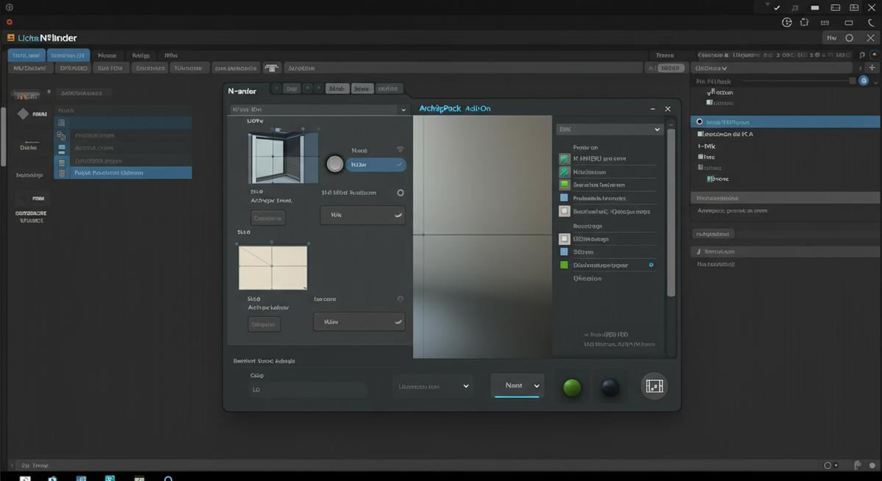Select the radio on the highlighted right-panel tree row
882x481 pixels.
click(698, 122)
